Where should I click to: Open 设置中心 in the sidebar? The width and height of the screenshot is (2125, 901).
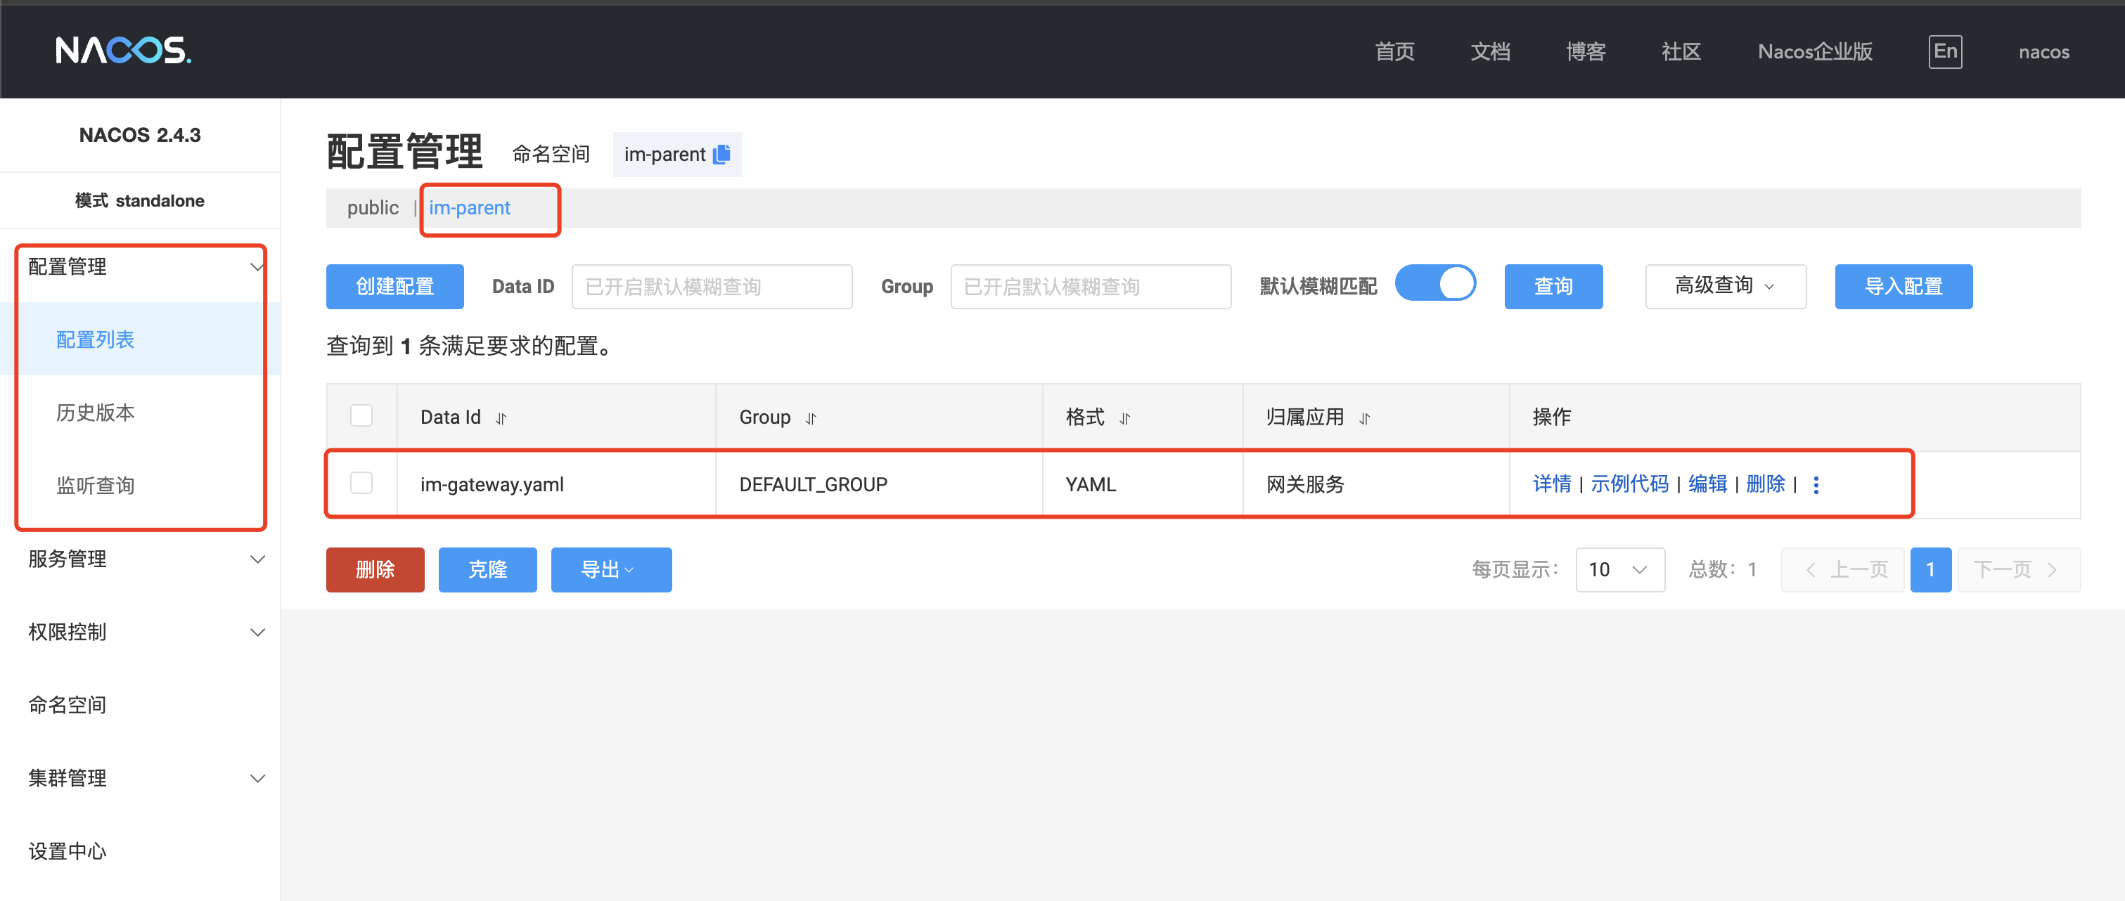[x=140, y=850]
